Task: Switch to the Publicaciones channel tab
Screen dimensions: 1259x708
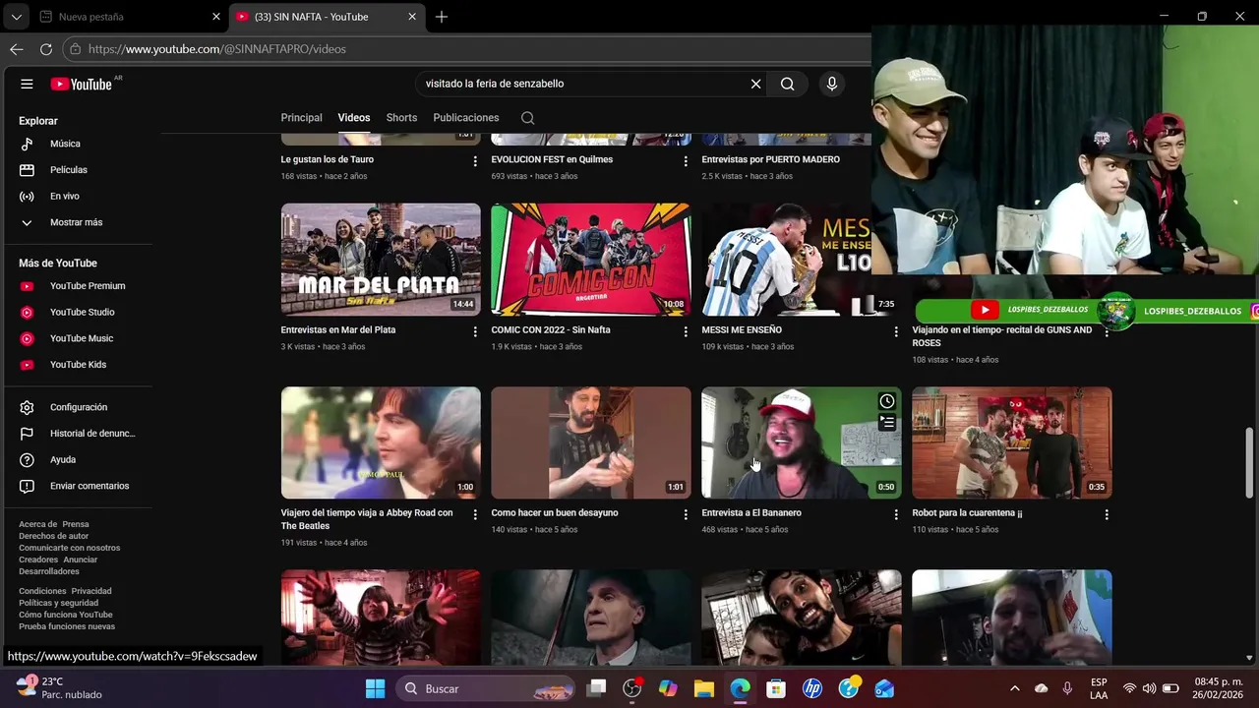Action: [466, 118]
